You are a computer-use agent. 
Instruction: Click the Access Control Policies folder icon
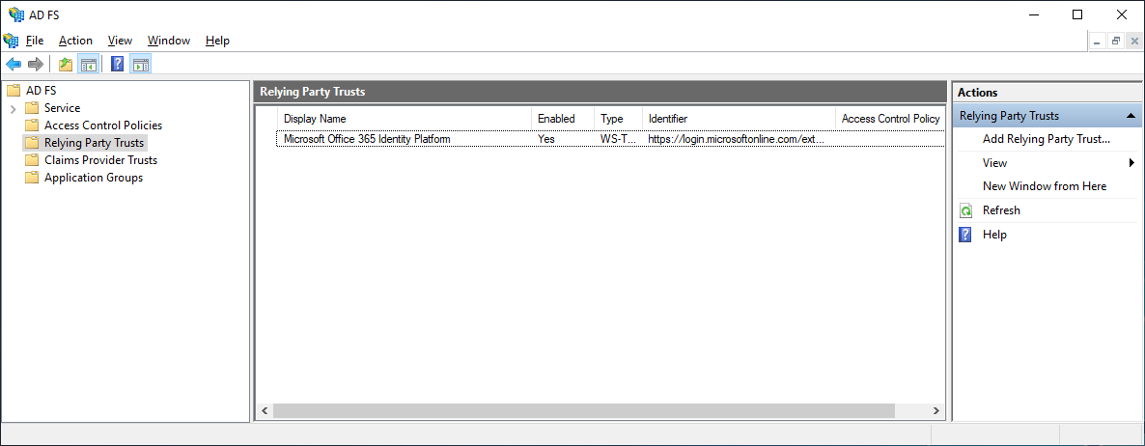point(31,125)
